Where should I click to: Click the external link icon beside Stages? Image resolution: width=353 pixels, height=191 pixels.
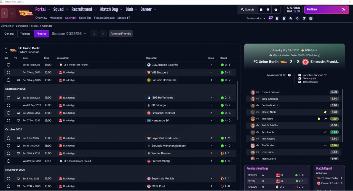tap(129, 18)
